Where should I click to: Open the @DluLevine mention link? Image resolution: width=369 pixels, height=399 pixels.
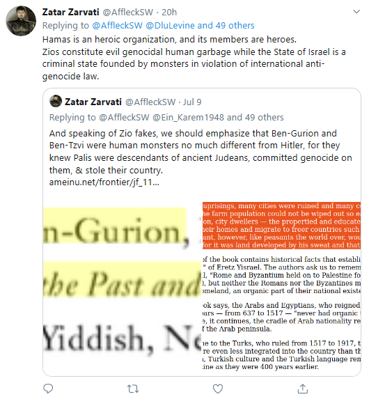tap(171, 26)
